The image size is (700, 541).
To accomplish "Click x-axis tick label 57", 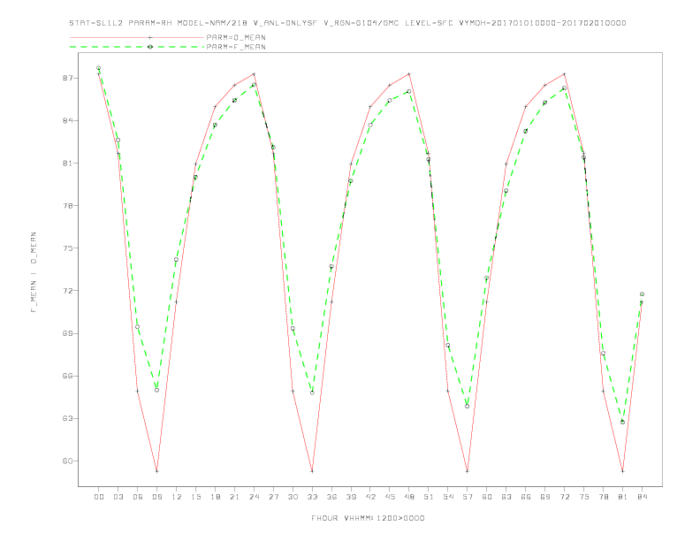I will click(x=468, y=497).
